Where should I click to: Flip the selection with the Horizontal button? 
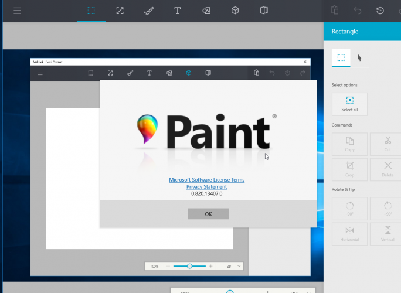point(349,234)
